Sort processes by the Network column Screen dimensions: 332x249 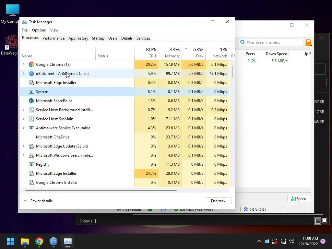click(218, 53)
